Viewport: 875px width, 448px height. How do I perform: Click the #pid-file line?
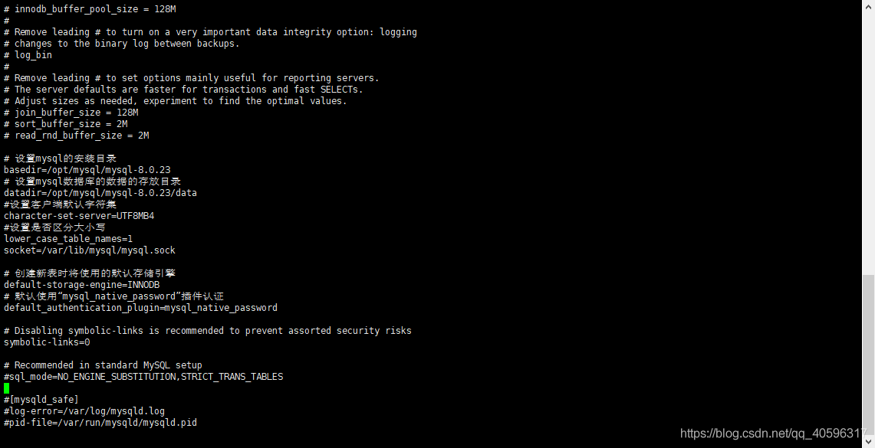100,423
